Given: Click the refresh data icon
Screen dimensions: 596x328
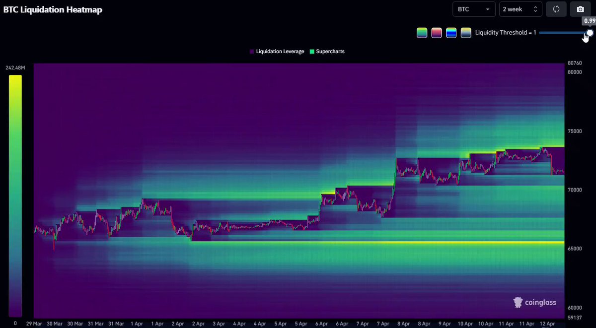Looking at the screenshot, I should [x=556, y=9].
